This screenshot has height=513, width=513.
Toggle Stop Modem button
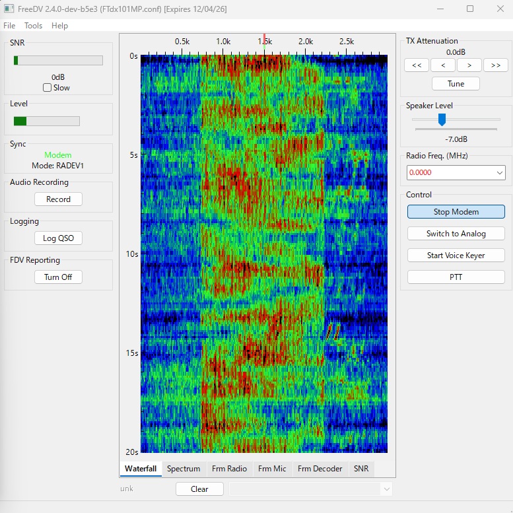[456, 212]
